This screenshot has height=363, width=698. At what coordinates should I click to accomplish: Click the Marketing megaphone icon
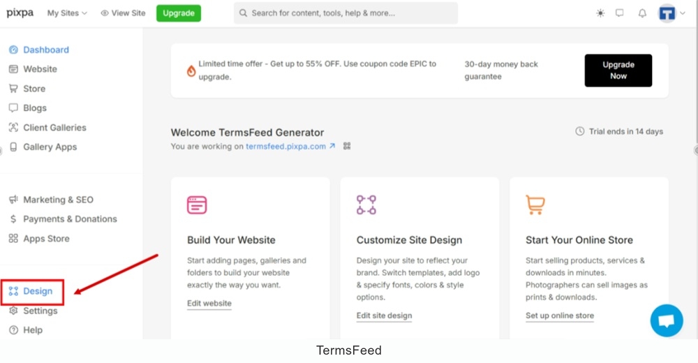click(13, 200)
